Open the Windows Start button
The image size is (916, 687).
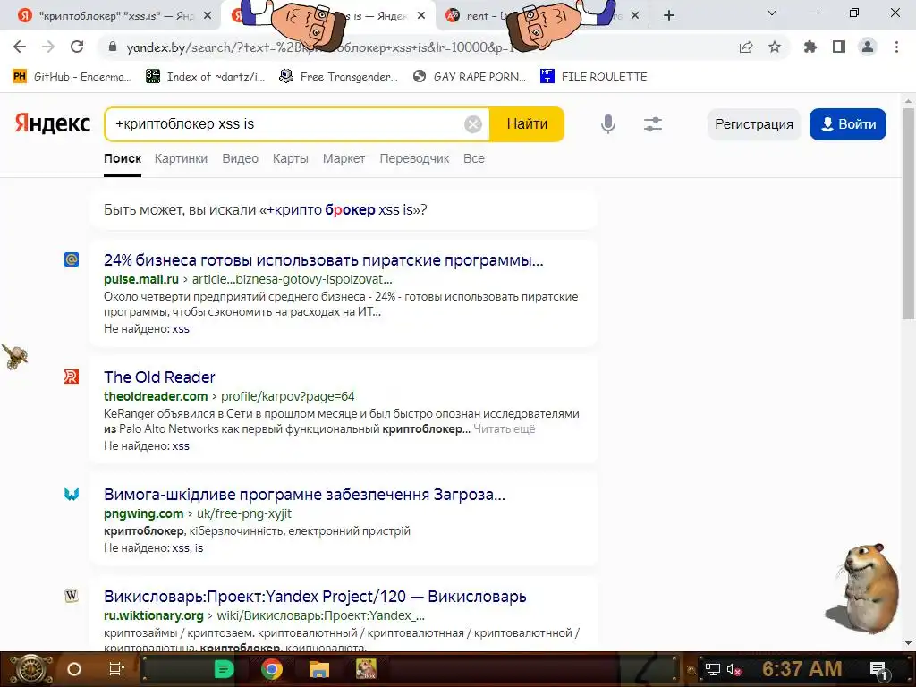point(31,669)
